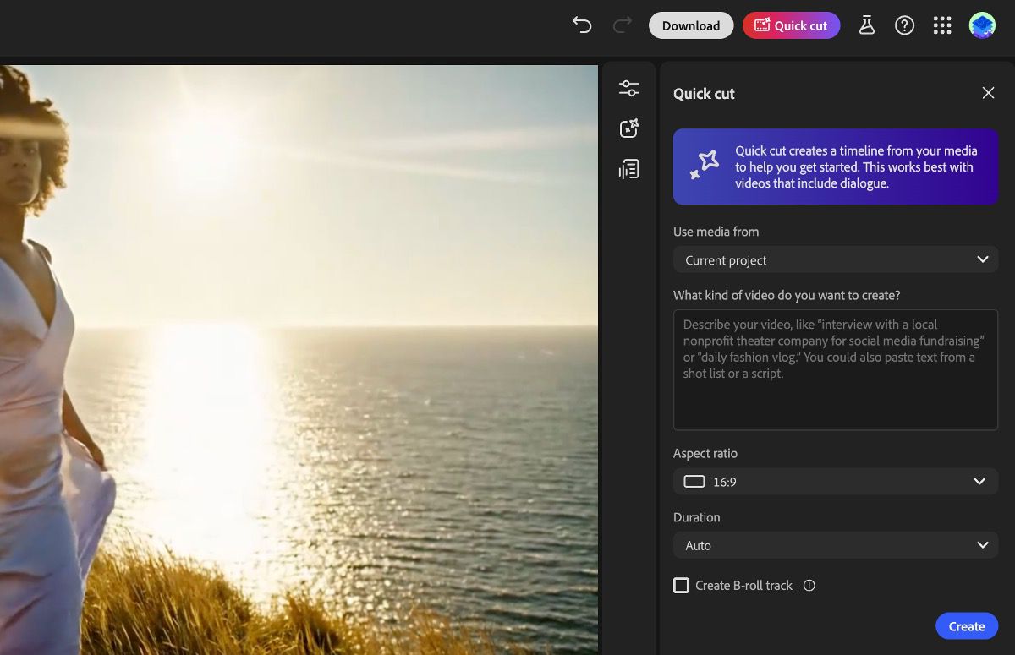1015x655 pixels.
Task: Select the generative AI sparkle panel icon
Action: (628, 128)
